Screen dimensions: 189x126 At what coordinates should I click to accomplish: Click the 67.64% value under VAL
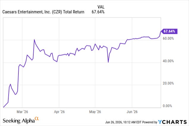[98, 12]
